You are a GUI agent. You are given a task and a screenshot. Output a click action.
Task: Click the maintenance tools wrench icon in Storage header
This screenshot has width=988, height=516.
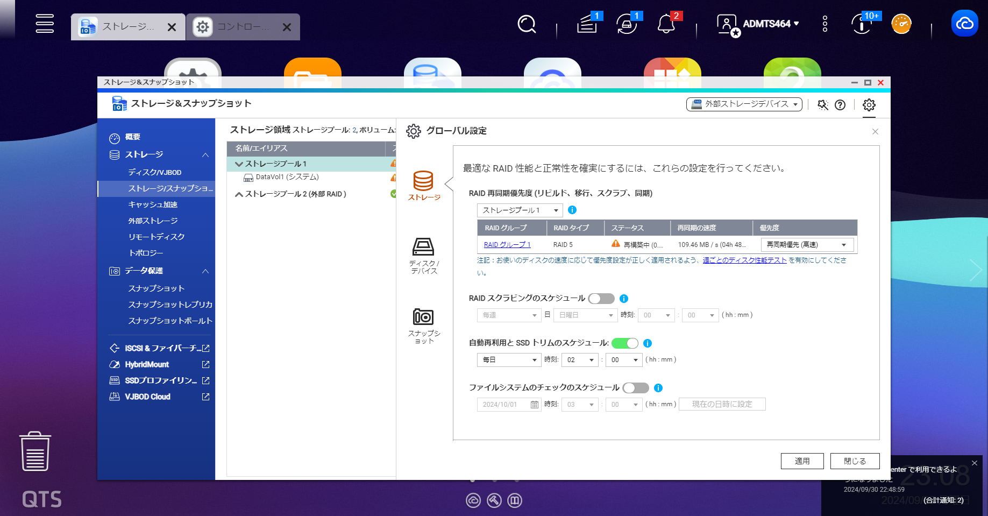[x=823, y=105]
